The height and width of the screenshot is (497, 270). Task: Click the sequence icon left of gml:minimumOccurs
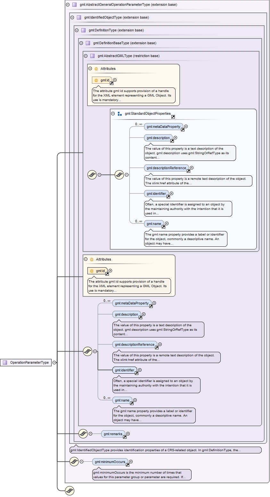(74, 461)
